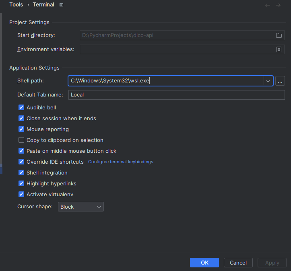291x271 pixels.
Task: Uncheck Mouse reporting
Action: (21, 129)
